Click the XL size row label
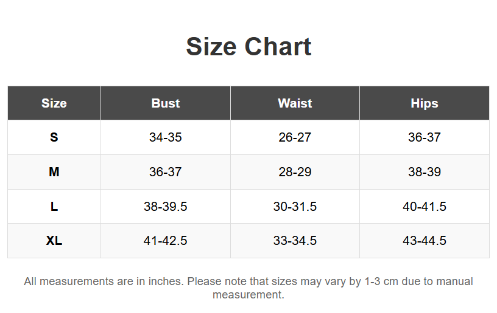This screenshot has width=497, height=313. 54,241
